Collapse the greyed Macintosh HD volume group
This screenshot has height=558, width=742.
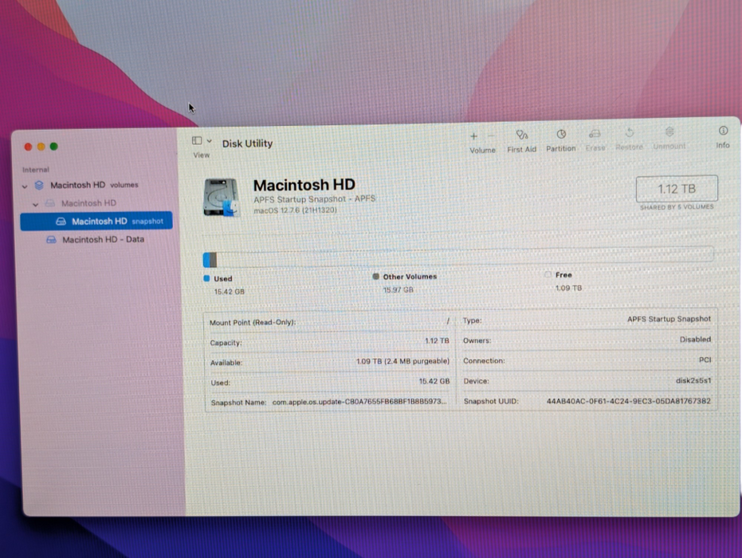tap(36, 204)
